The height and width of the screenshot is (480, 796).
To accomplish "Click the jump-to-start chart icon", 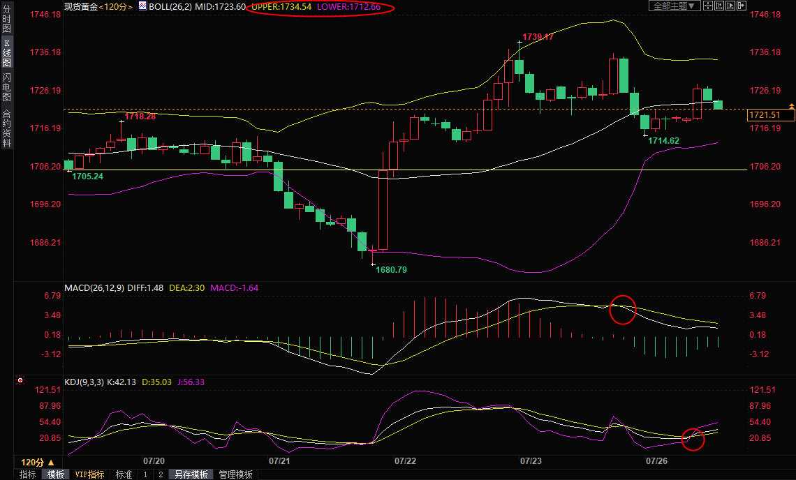I will (x=718, y=6).
